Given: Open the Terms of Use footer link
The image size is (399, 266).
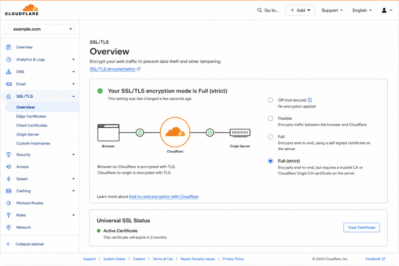Looking at the screenshot, I should tap(162, 259).
